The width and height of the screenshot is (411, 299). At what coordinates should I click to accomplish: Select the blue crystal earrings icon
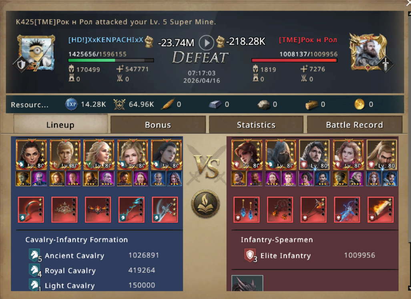click(x=247, y=210)
